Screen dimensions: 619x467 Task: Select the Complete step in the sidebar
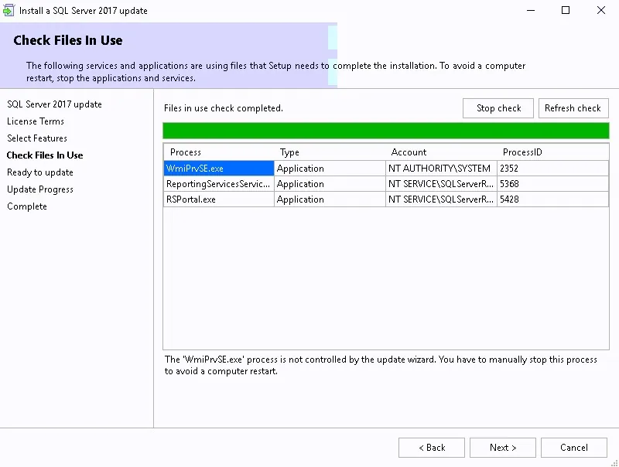27,206
